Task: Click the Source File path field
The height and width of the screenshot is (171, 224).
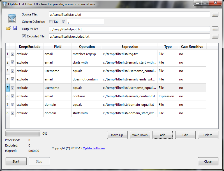Action: point(129,14)
